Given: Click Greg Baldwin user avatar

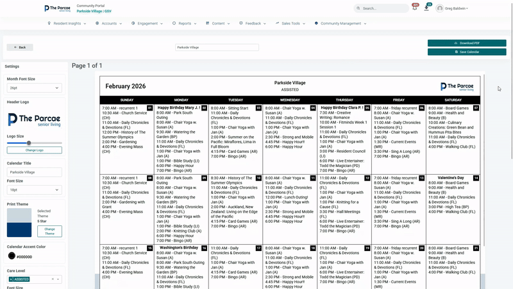Looking at the screenshot, I should point(440,8).
